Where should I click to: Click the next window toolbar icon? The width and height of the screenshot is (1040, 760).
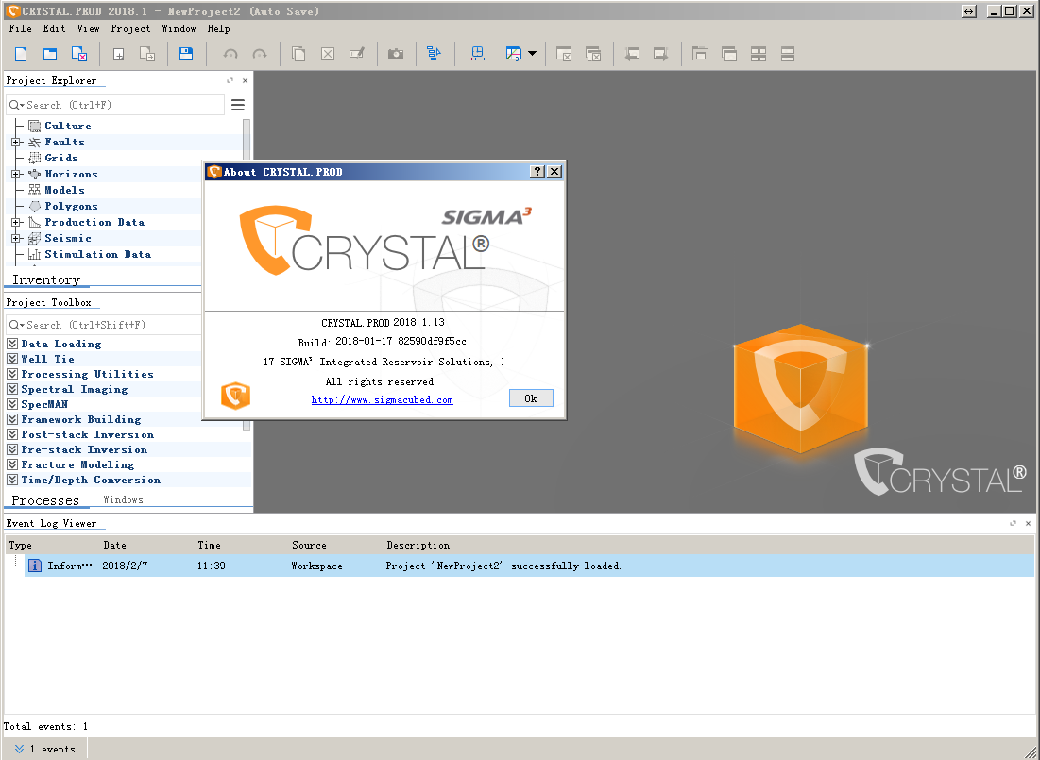[660, 55]
